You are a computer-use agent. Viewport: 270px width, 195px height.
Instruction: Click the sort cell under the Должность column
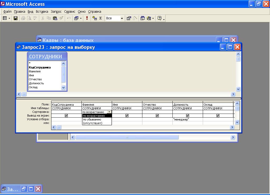click(187, 112)
